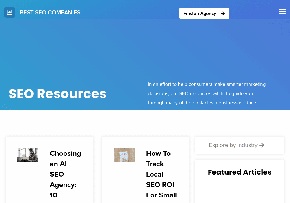Open the AI SEO Agency article thumbnail

click(28, 155)
